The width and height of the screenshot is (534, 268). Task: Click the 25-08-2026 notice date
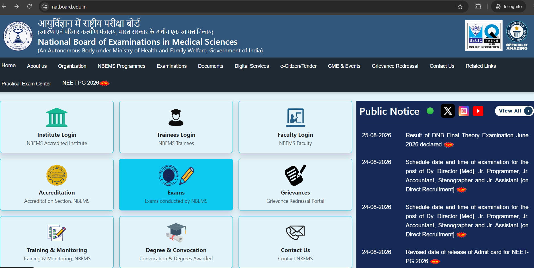point(377,135)
